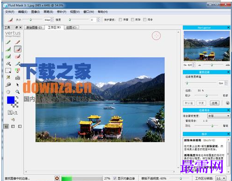This screenshot has width=232, height=181.
Task: Select the eraser tool in toolbox
Action: pyautogui.click(x=8, y=64)
